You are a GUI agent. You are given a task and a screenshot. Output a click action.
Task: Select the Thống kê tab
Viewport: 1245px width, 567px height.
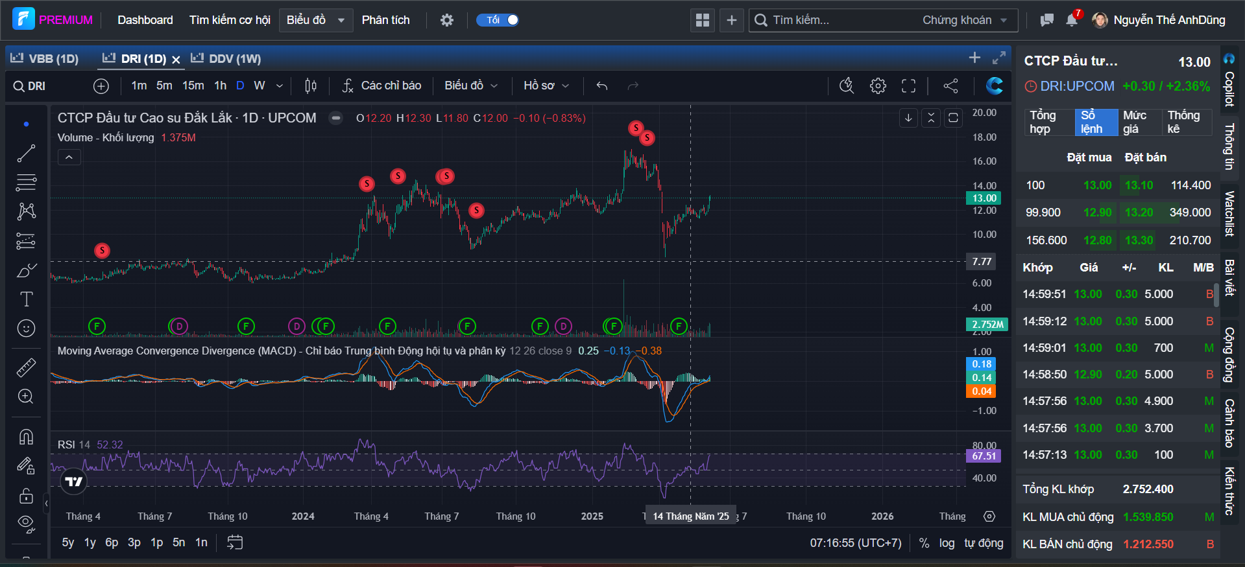click(x=1184, y=122)
